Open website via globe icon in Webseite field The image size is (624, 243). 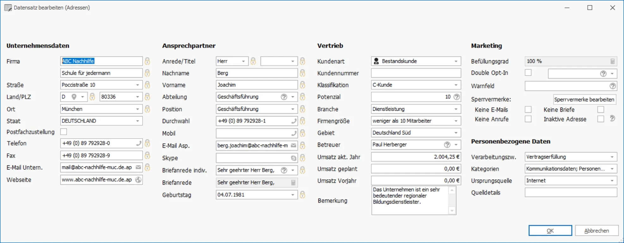pyautogui.click(x=138, y=180)
